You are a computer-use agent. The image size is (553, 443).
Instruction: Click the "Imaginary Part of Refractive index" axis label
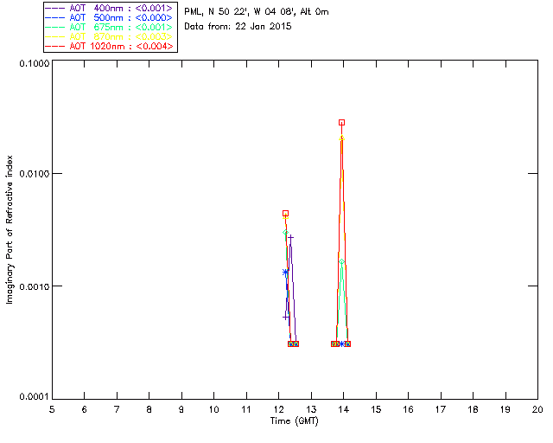tap(10, 229)
